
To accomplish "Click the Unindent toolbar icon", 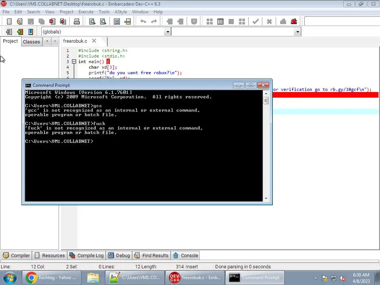I will 180,22.
